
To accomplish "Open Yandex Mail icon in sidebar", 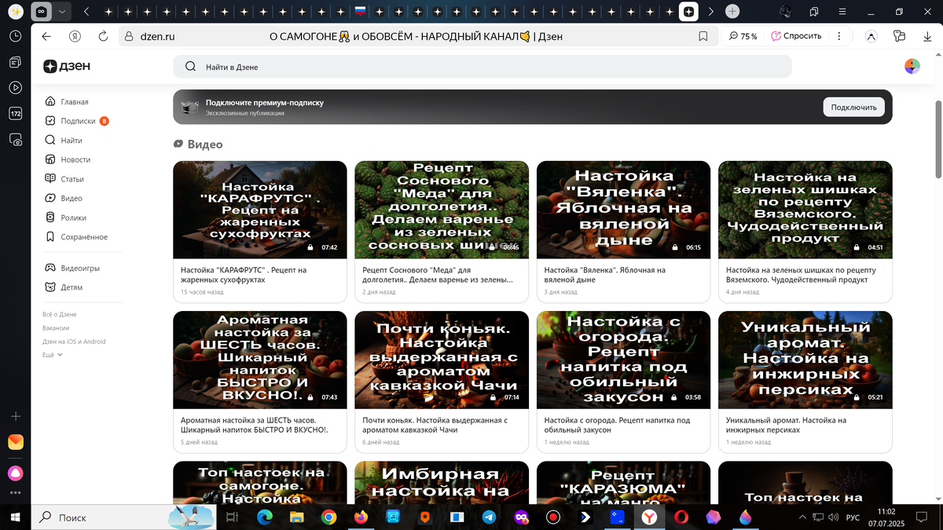I will click(15, 442).
